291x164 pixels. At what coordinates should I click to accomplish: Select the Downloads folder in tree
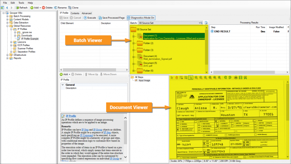27,35
